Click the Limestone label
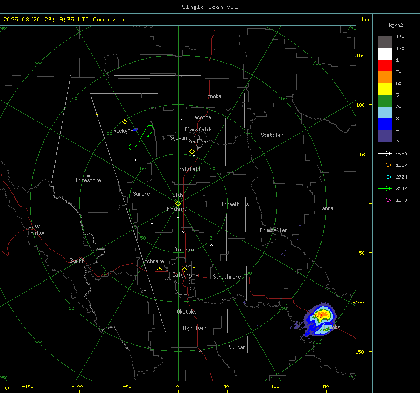Image resolution: width=420 pixels, height=393 pixels. 88,180
